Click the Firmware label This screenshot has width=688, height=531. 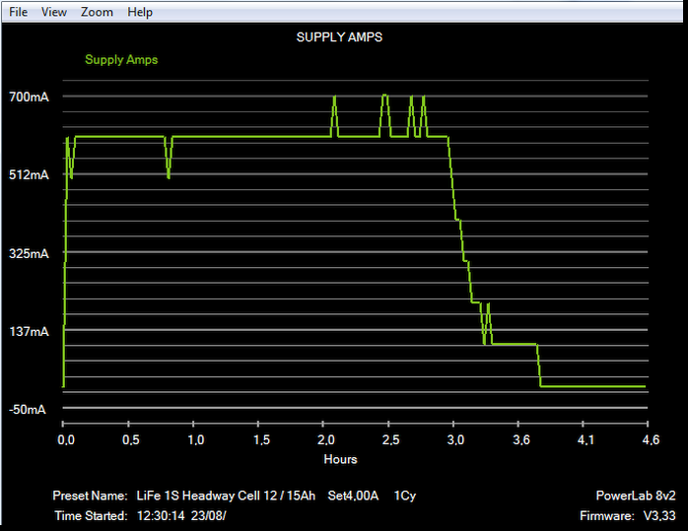coord(607,515)
